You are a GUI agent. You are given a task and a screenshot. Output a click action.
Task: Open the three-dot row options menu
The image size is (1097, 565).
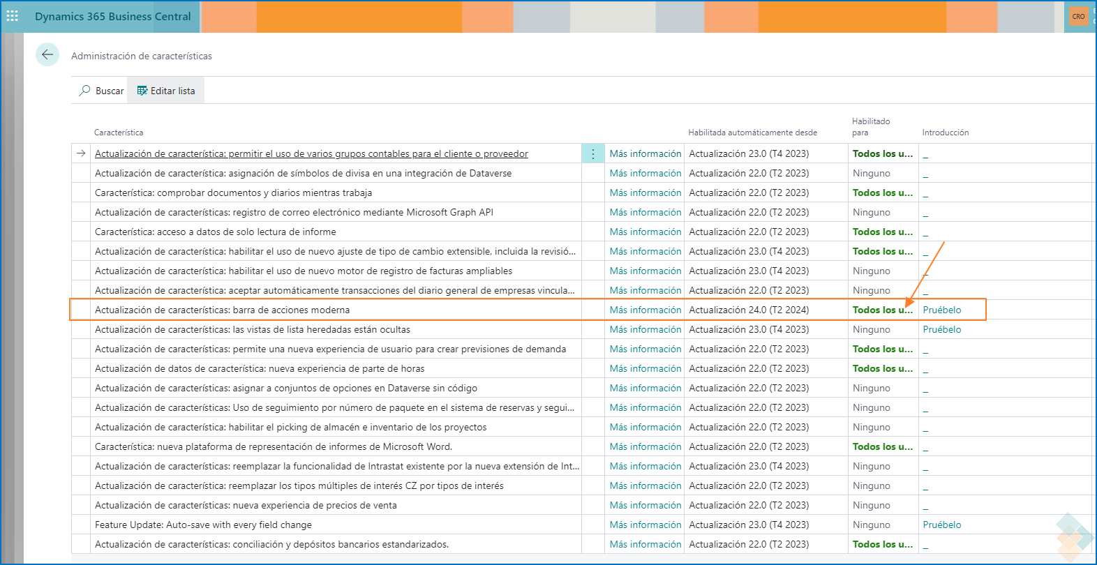pos(592,153)
